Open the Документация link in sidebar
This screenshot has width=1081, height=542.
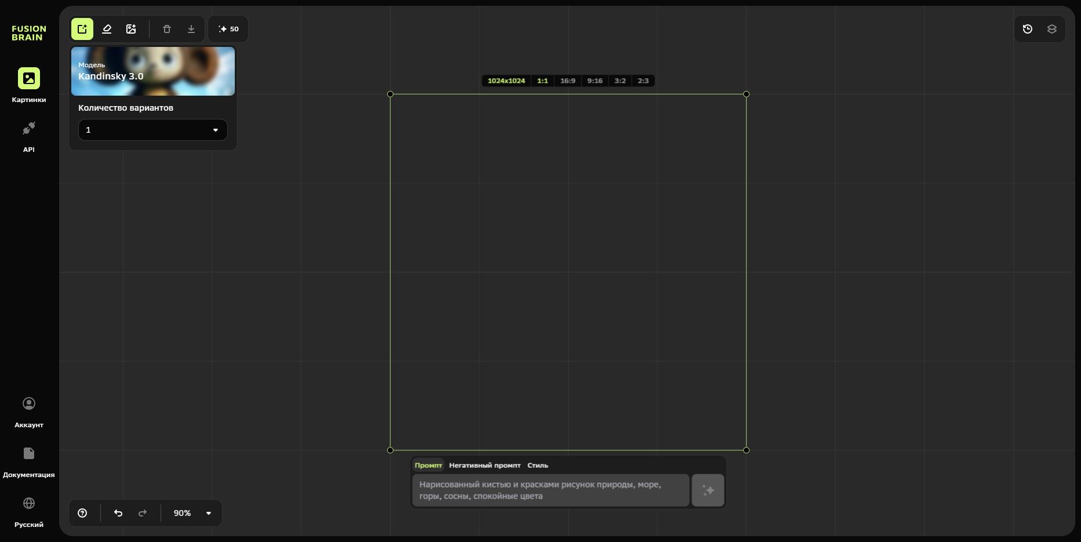point(29,461)
